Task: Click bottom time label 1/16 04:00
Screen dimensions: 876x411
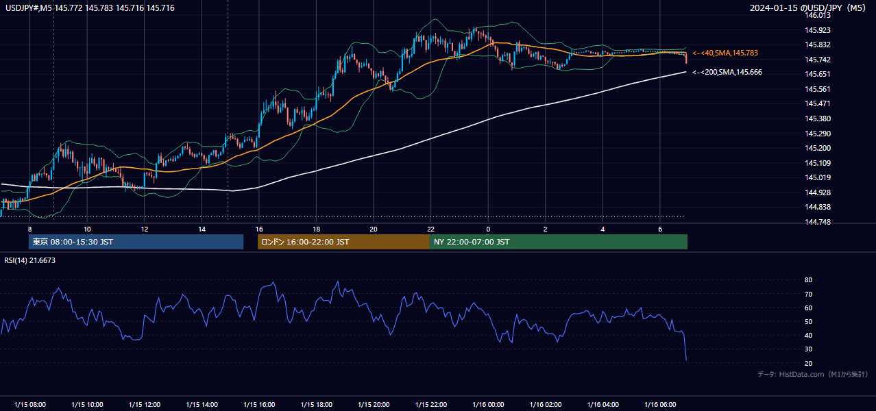Action: click(603, 405)
